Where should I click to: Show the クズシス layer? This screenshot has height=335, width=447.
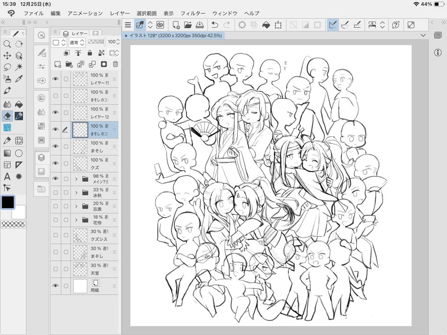(x=55, y=235)
